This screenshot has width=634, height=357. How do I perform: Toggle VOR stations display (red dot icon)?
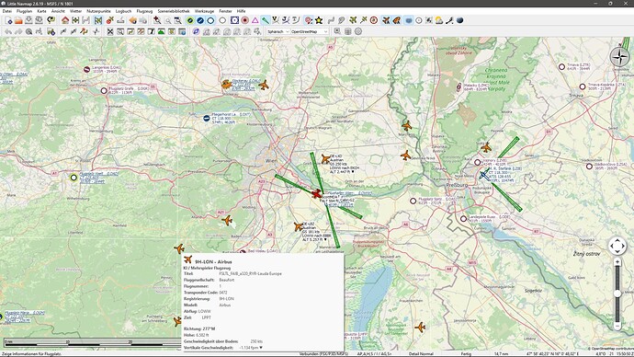[245, 20]
